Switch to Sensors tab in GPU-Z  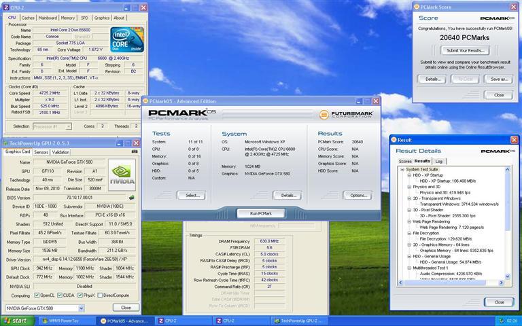[x=41, y=152]
